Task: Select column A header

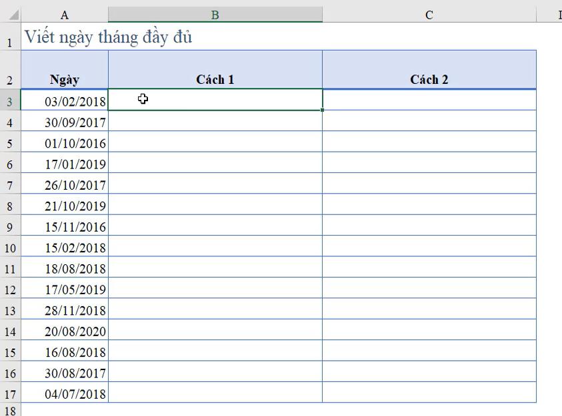Action: pyautogui.click(x=64, y=14)
